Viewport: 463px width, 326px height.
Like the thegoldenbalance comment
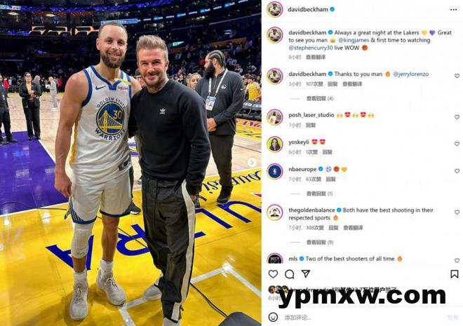(457, 212)
